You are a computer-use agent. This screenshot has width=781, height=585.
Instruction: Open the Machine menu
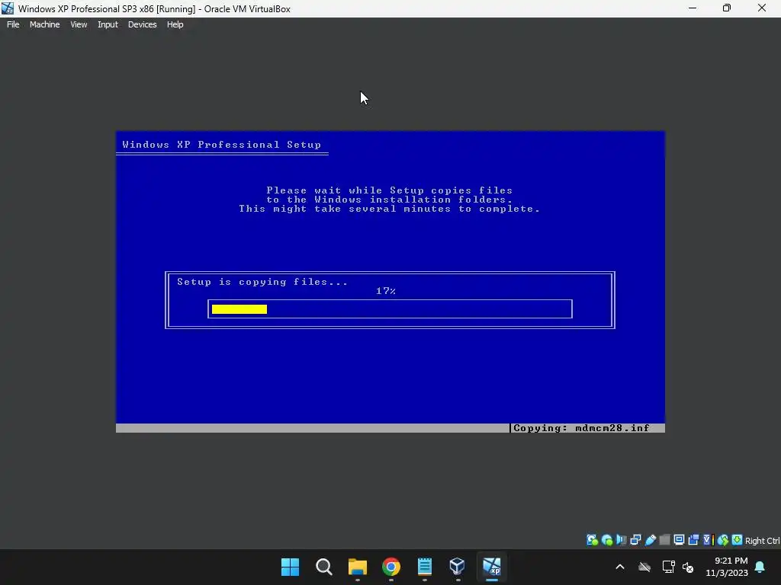pyautogui.click(x=44, y=24)
